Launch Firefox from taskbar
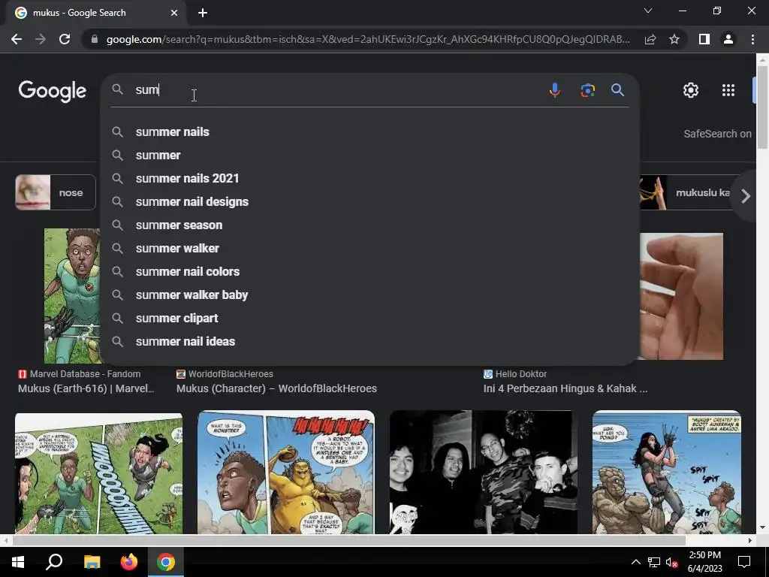769x577 pixels. (x=129, y=562)
